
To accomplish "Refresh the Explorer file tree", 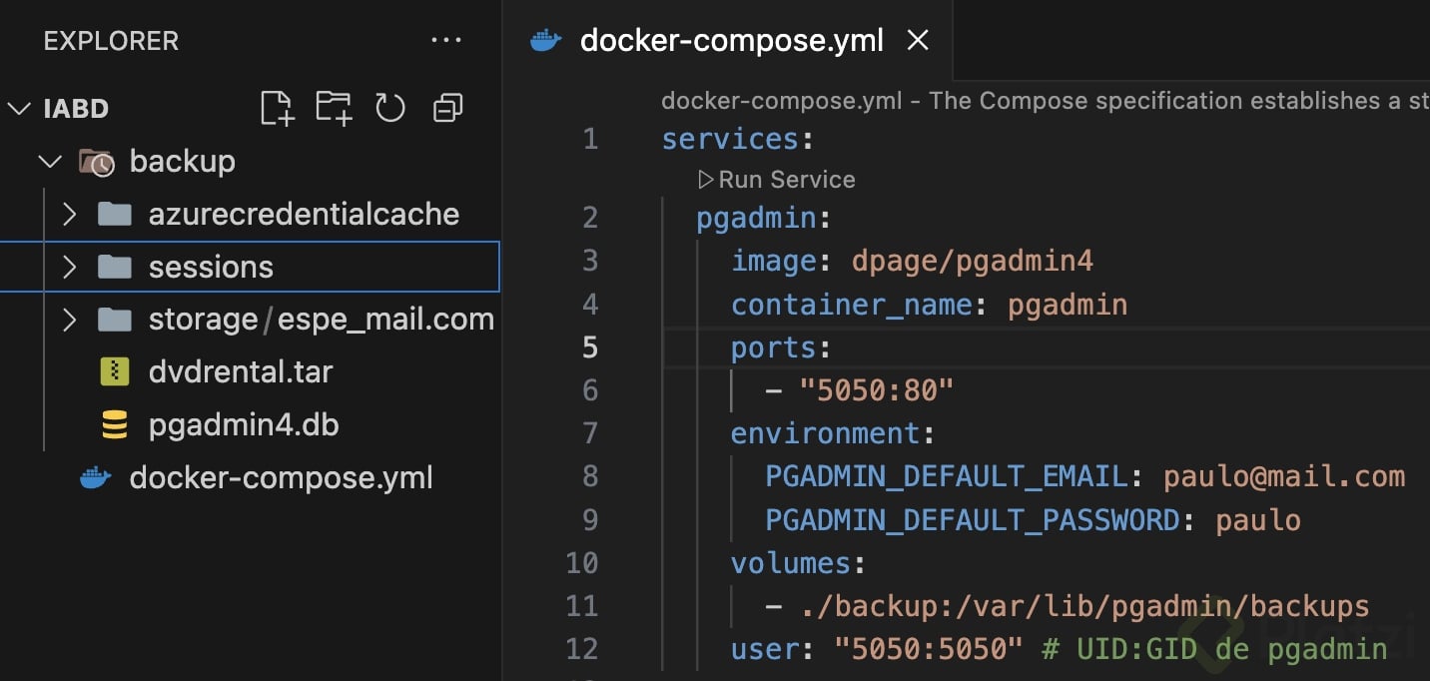I will pos(390,108).
